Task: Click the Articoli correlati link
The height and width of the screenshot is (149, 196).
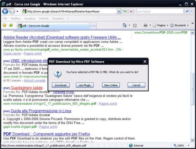Action: pos(35,80)
